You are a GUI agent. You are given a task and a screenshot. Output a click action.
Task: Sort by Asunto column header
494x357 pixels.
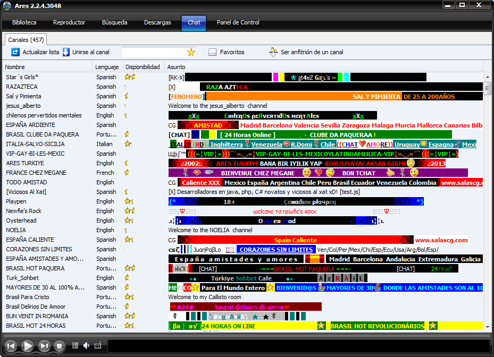point(323,67)
